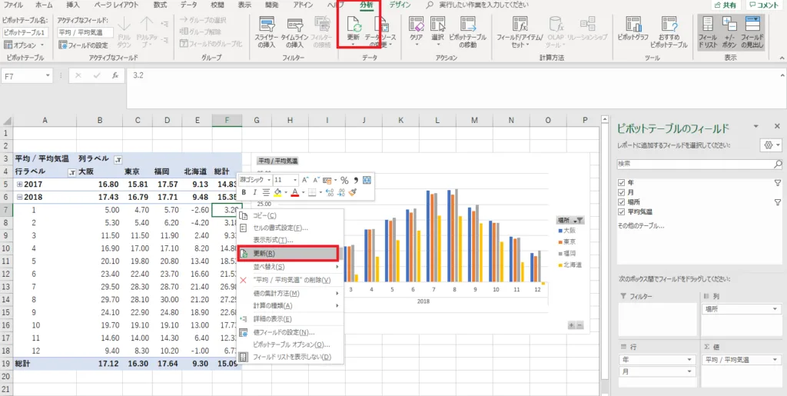Switch to the デザイン ribbon tab
Viewport: 787px width, 396px height.
pyautogui.click(x=400, y=5)
